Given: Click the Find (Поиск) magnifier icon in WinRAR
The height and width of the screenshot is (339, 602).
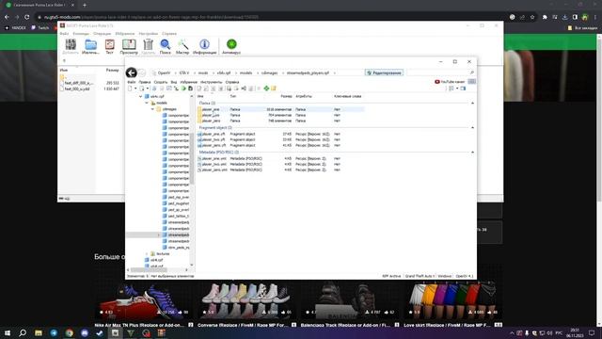Looking at the screenshot, I should click(x=166, y=45).
